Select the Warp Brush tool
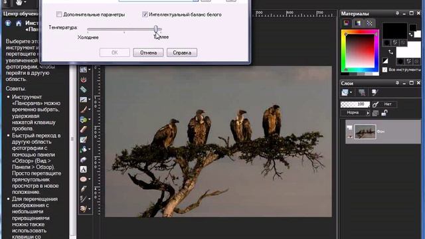 pos(83,199)
